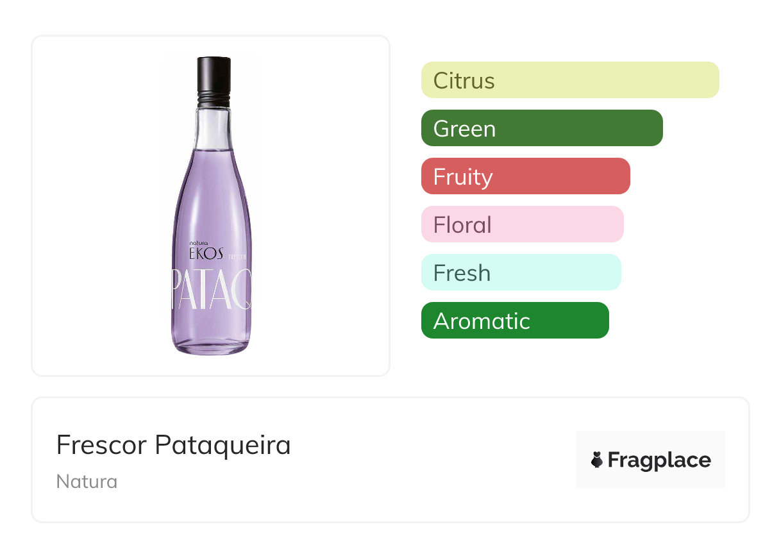Click the Natura brand name below title
The height and width of the screenshot is (554, 781).
(87, 482)
